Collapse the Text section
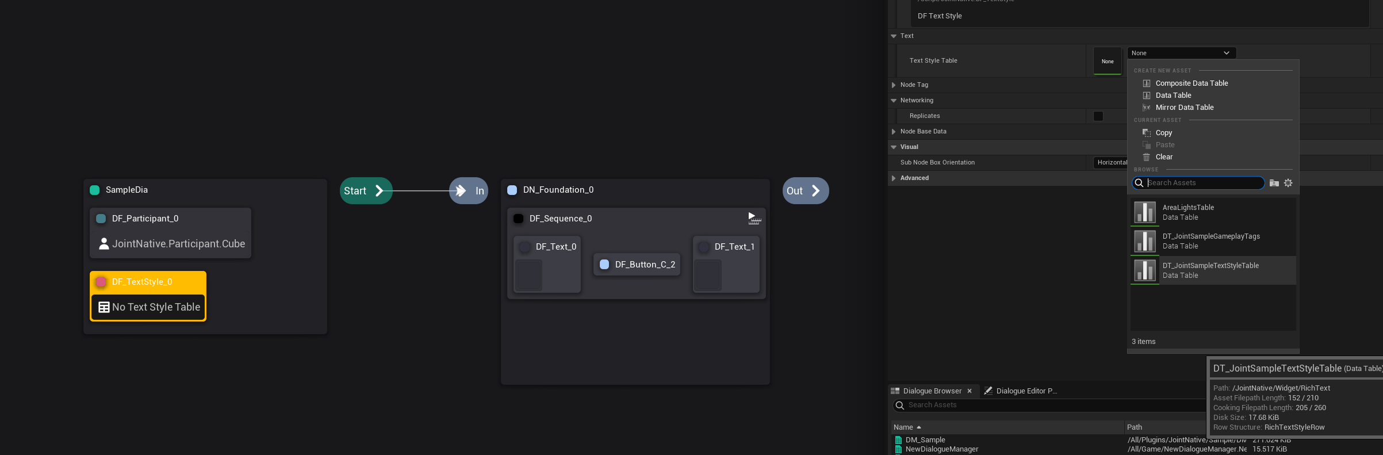1383x455 pixels. coord(894,36)
